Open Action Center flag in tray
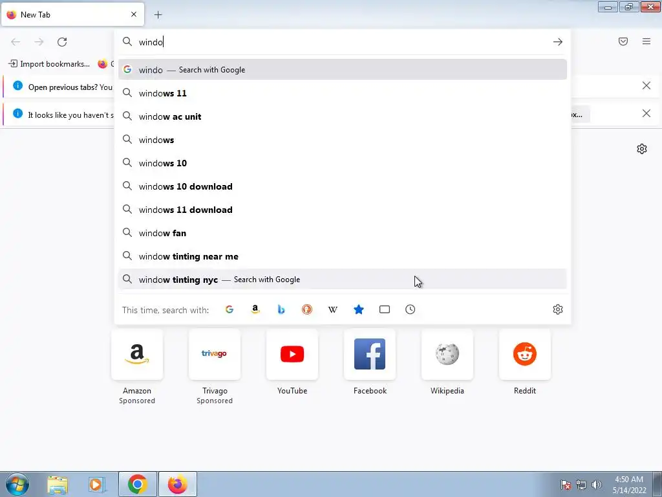The image size is (662, 497). pos(566,485)
